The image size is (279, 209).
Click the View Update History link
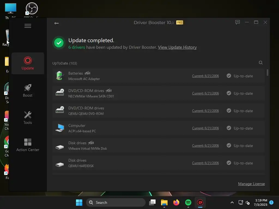tap(177, 47)
